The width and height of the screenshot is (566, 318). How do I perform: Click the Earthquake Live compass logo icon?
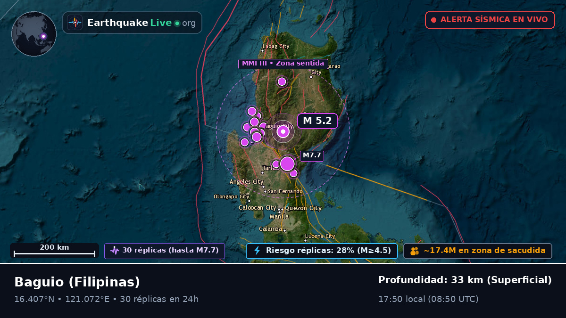pyautogui.click(x=75, y=23)
